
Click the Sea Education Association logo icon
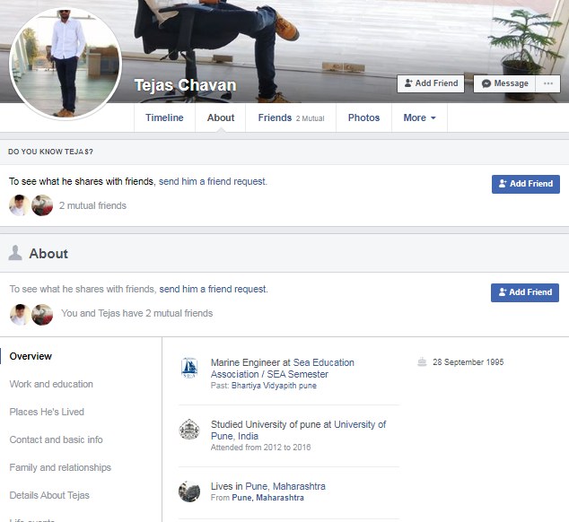coord(188,367)
